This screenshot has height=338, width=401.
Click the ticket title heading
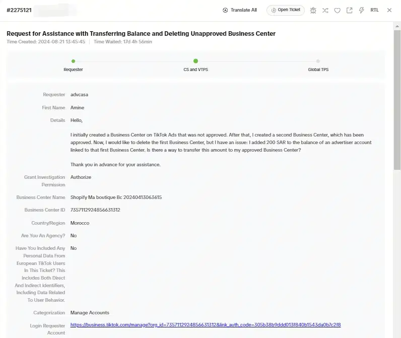click(141, 33)
